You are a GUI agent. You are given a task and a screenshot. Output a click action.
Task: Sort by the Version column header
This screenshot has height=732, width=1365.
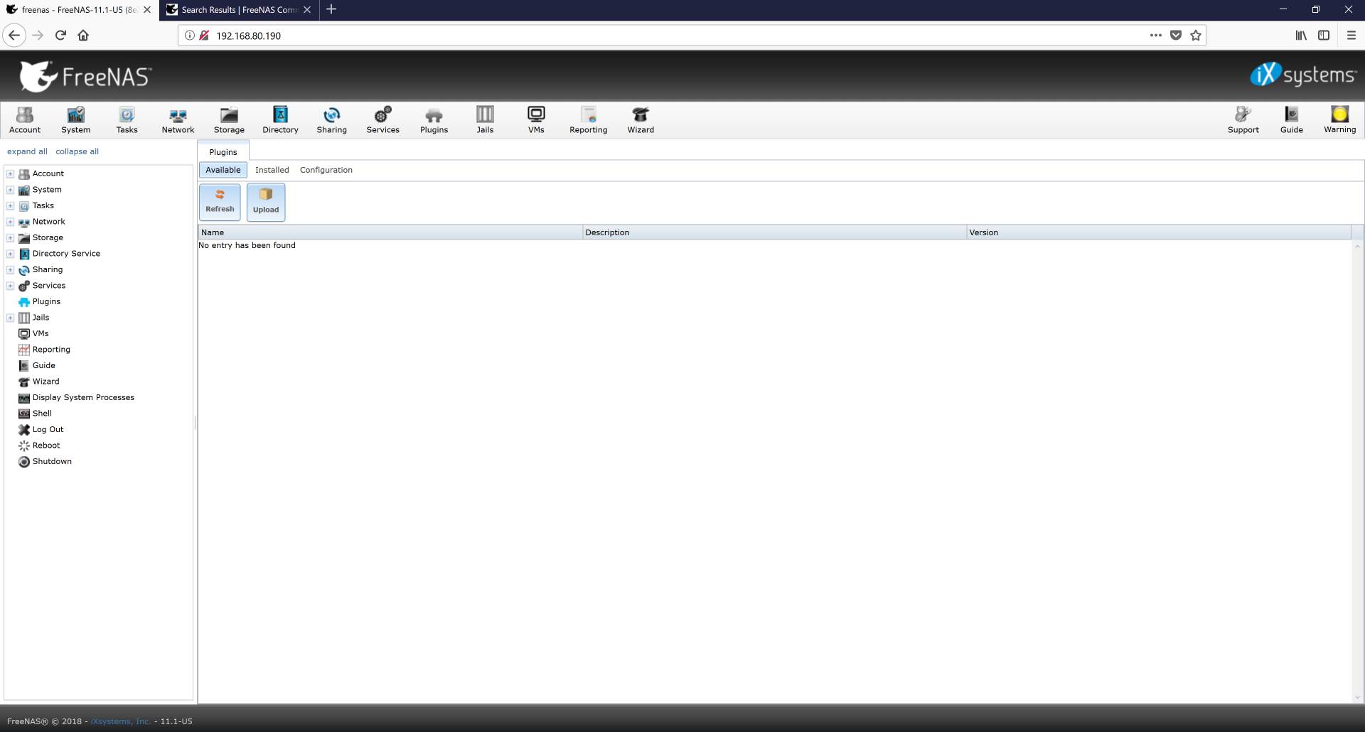(1159, 232)
